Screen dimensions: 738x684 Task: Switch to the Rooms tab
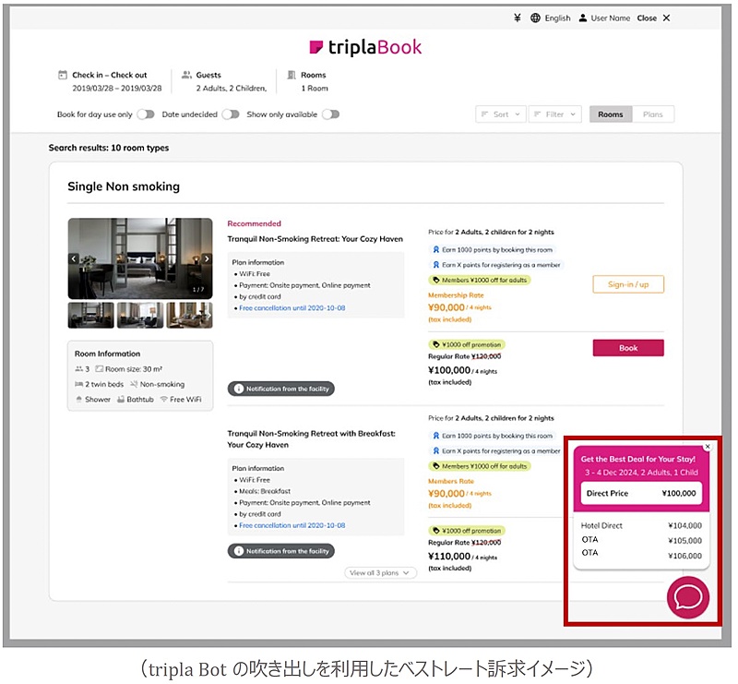[x=611, y=114]
